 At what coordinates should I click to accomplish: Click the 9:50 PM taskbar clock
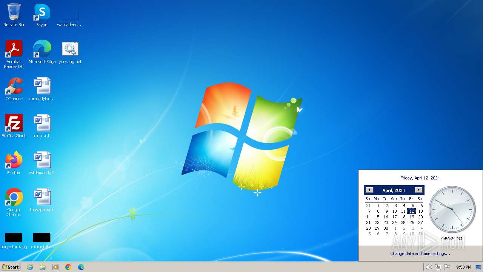[463, 267]
